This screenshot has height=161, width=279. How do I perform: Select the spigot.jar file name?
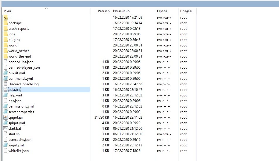click(x=16, y=117)
